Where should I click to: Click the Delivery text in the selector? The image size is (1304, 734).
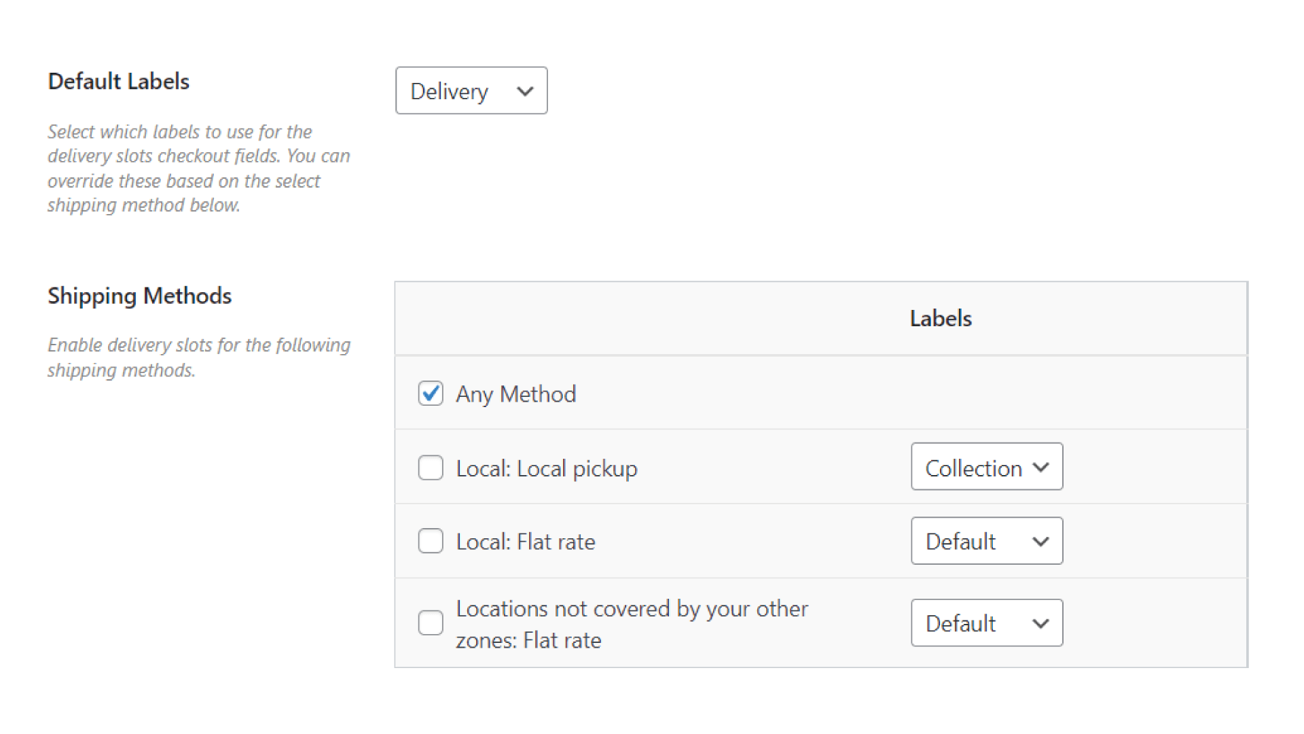[x=448, y=90]
